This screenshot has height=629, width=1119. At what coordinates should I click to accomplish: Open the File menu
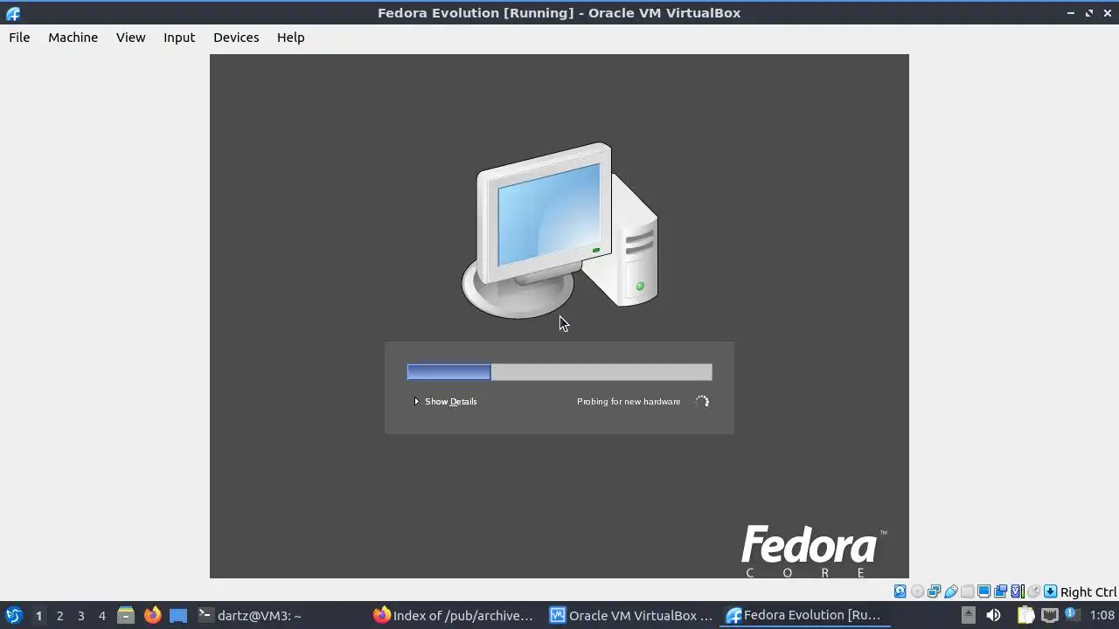19,38
